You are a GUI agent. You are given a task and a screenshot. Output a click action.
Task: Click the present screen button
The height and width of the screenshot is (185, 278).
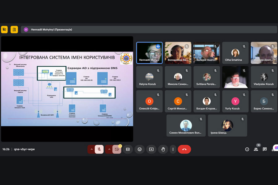(x=151, y=149)
